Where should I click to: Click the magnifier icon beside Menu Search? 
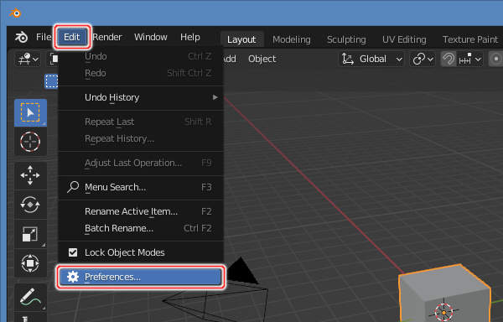pos(73,187)
